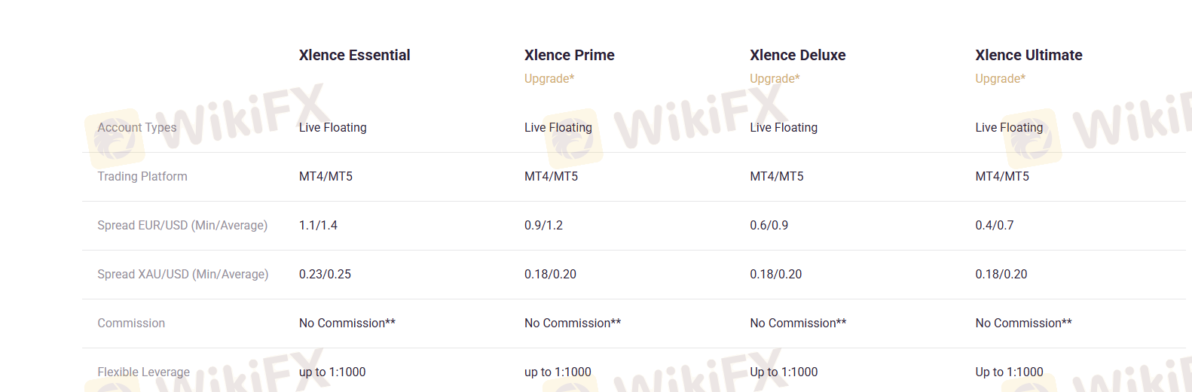Select the Flexible Leverage row label
1192x392 pixels.
click(x=143, y=372)
